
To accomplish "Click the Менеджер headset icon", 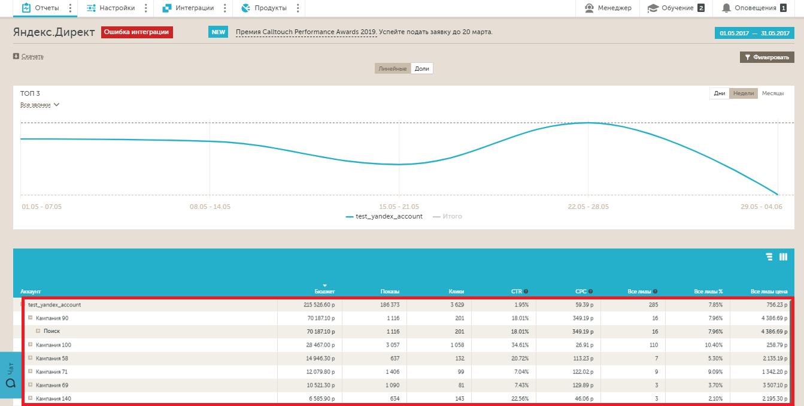I will click(589, 8).
